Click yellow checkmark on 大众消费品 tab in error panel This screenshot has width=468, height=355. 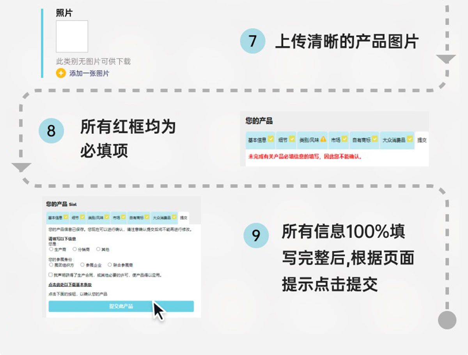pos(409,139)
